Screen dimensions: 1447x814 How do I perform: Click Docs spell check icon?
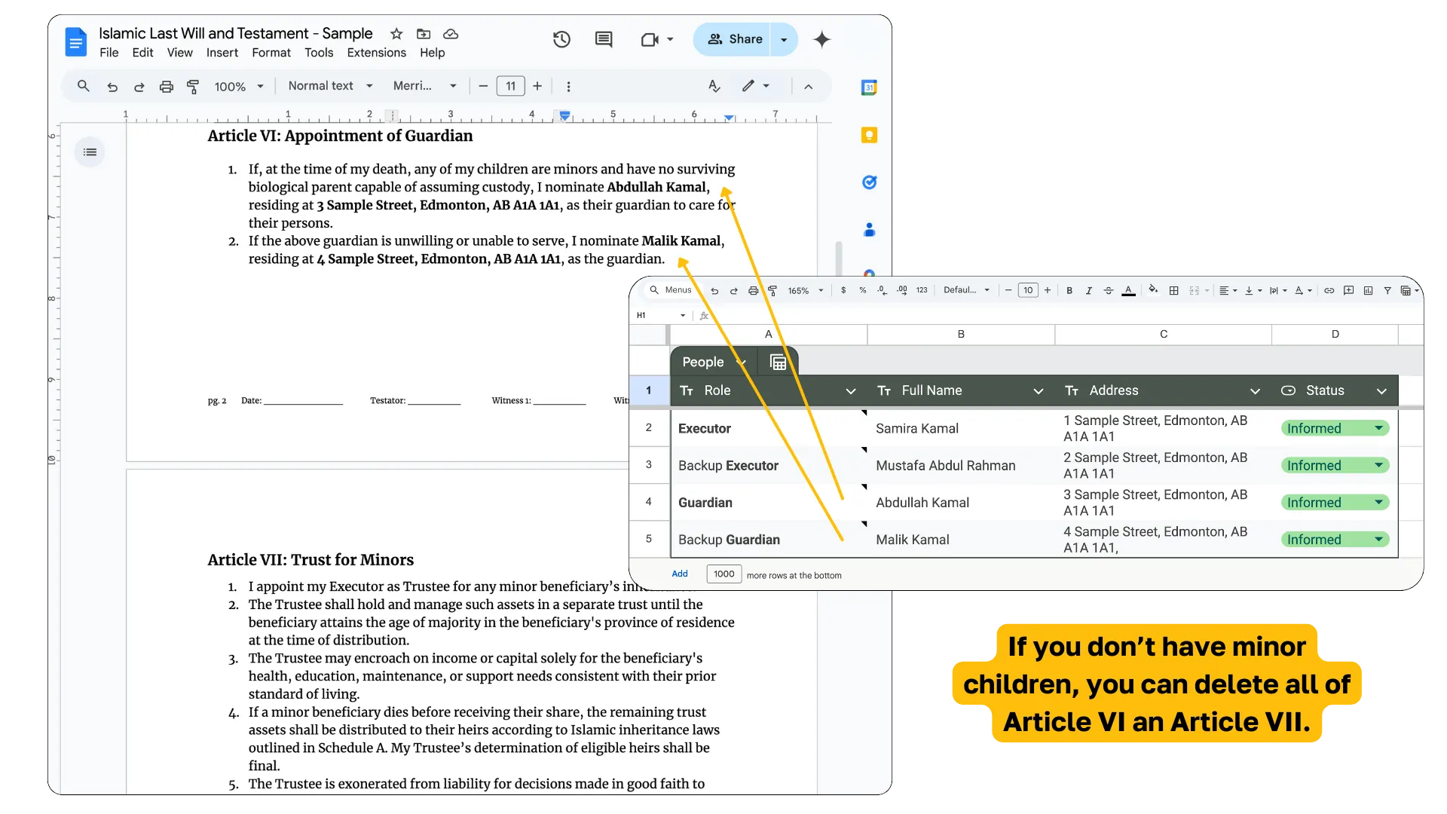pos(714,86)
